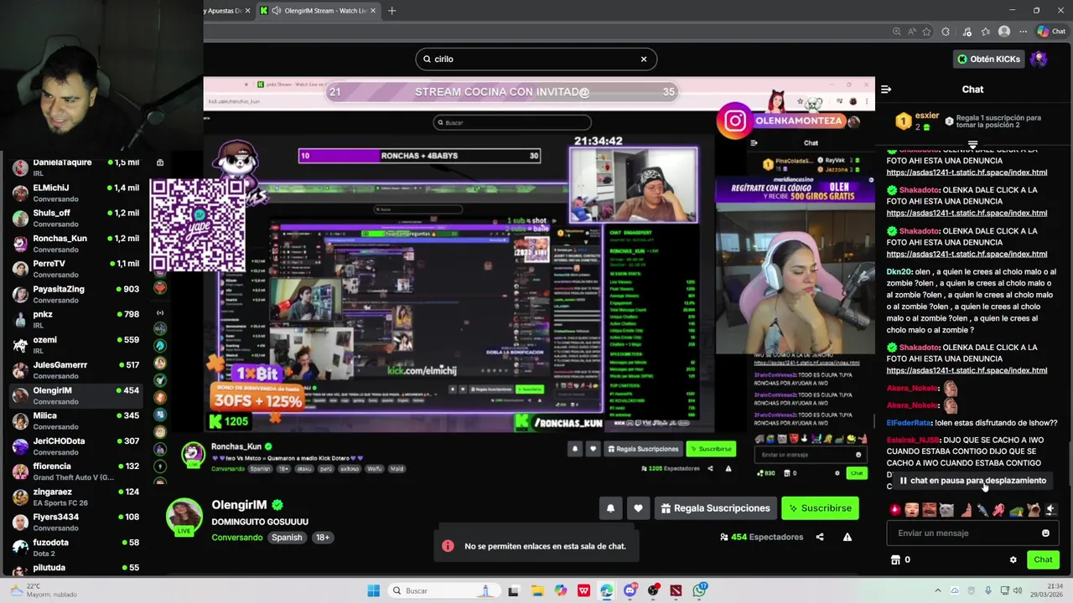Screen dimensions: 1073x603
Task: Switch to OlengirIM Stream browser tab
Action: 319,11
